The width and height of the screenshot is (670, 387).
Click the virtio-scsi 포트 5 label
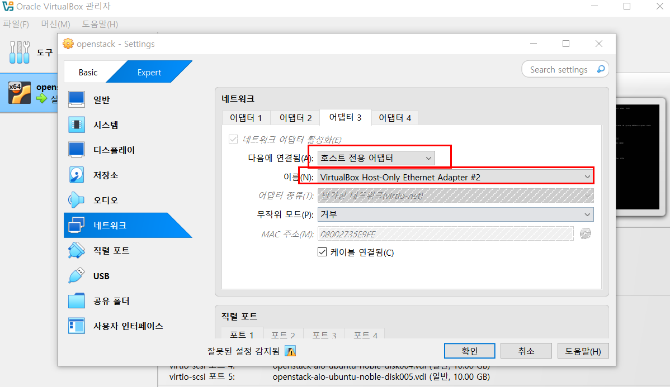(x=202, y=377)
